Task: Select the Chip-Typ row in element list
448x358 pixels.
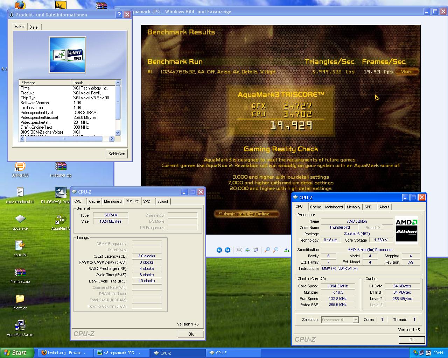Action: click(x=67, y=98)
